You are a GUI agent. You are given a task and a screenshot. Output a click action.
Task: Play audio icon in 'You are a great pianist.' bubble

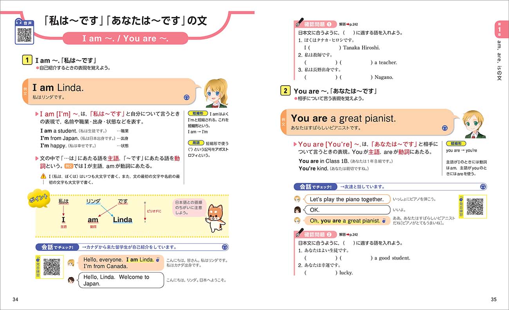445,128
